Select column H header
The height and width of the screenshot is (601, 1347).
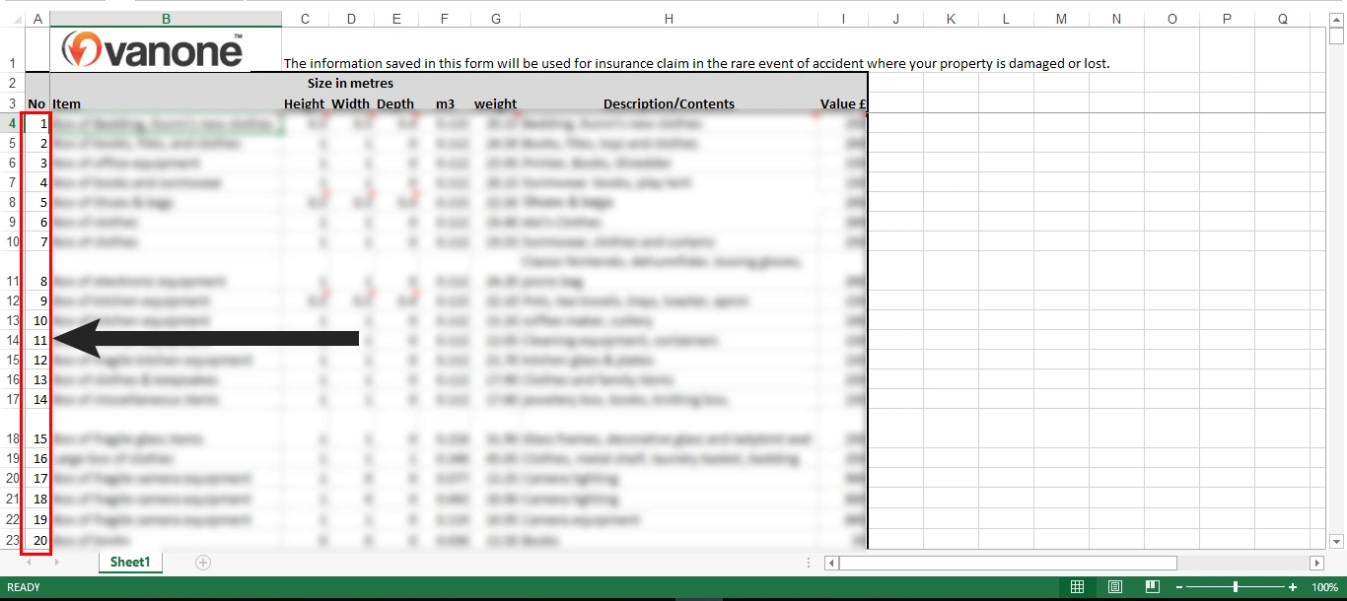point(669,19)
